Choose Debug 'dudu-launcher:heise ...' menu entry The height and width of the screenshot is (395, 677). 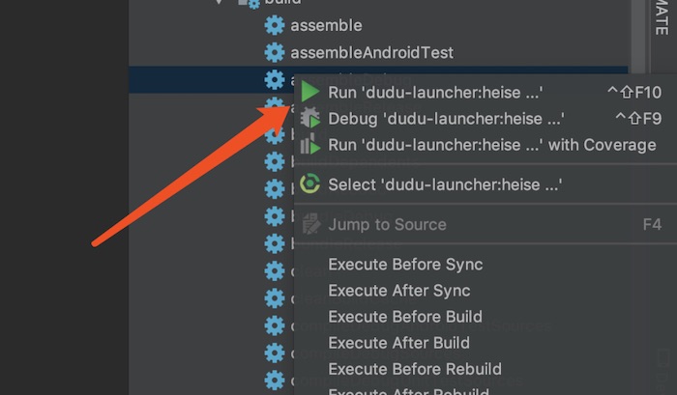[x=446, y=119]
